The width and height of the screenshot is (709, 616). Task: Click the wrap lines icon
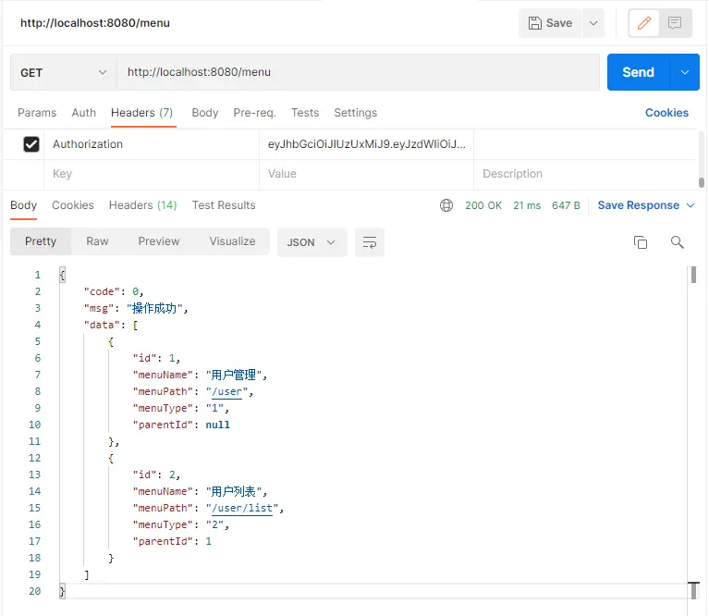pos(370,242)
